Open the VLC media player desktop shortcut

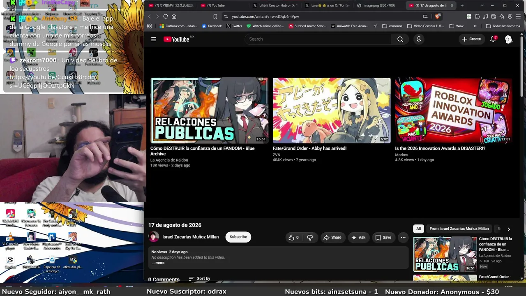pyautogui.click(x=11, y=241)
